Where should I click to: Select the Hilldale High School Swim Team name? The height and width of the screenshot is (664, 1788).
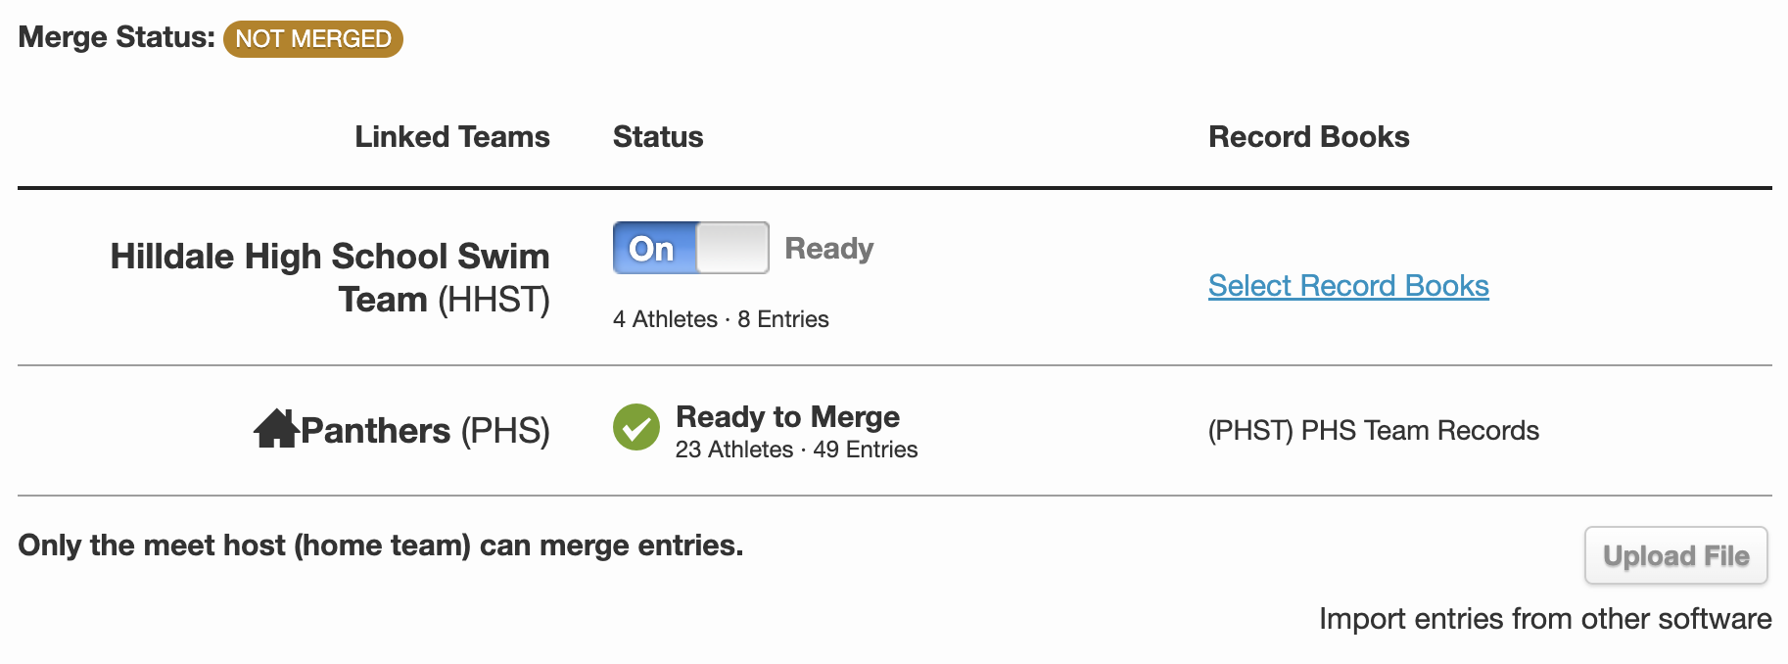tap(330, 277)
